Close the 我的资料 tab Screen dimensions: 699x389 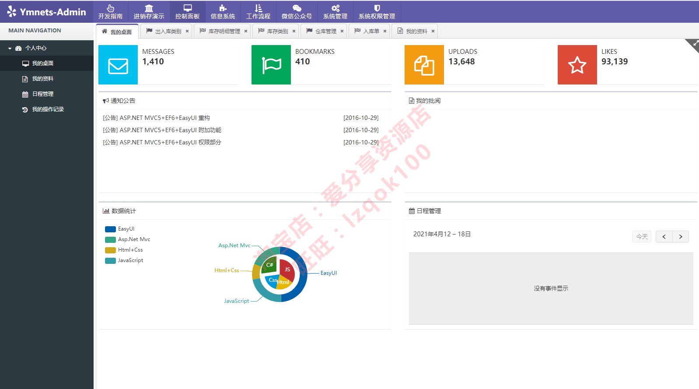tap(433, 31)
